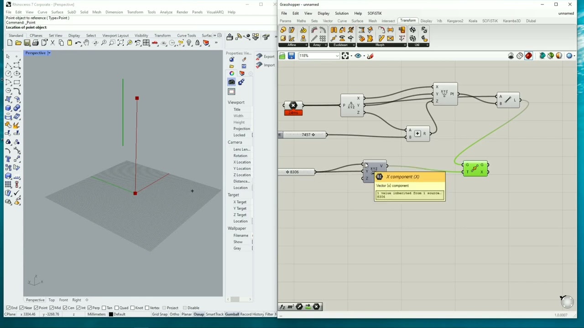Enable the Tan osnap checkbox
This screenshot has height=328, width=584.
pos(104,308)
